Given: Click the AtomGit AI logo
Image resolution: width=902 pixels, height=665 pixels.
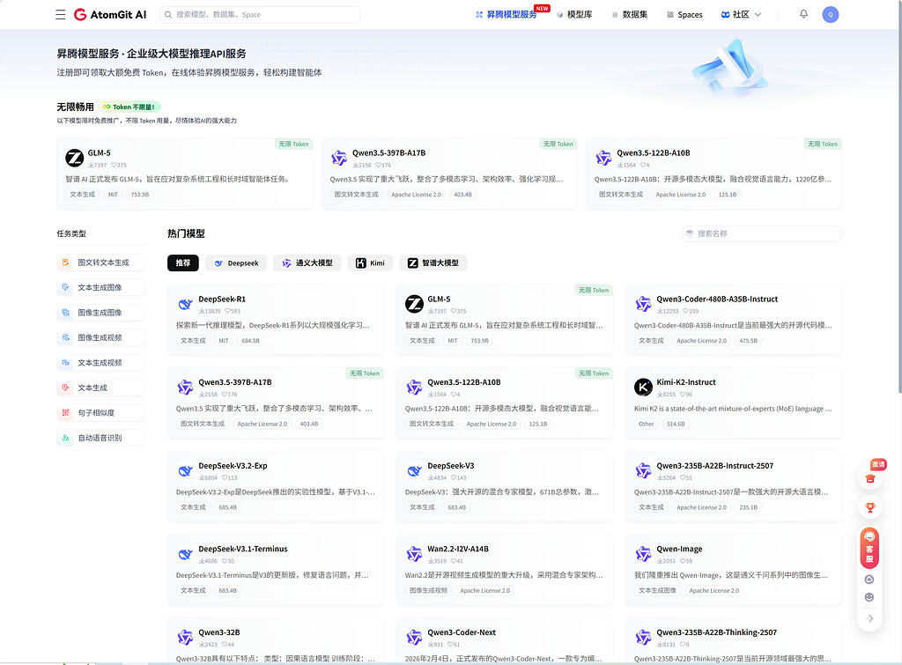Looking at the screenshot, I should [110, 14].
